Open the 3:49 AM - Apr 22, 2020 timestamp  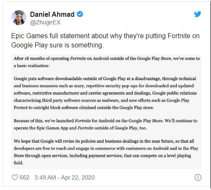point(65,177)
